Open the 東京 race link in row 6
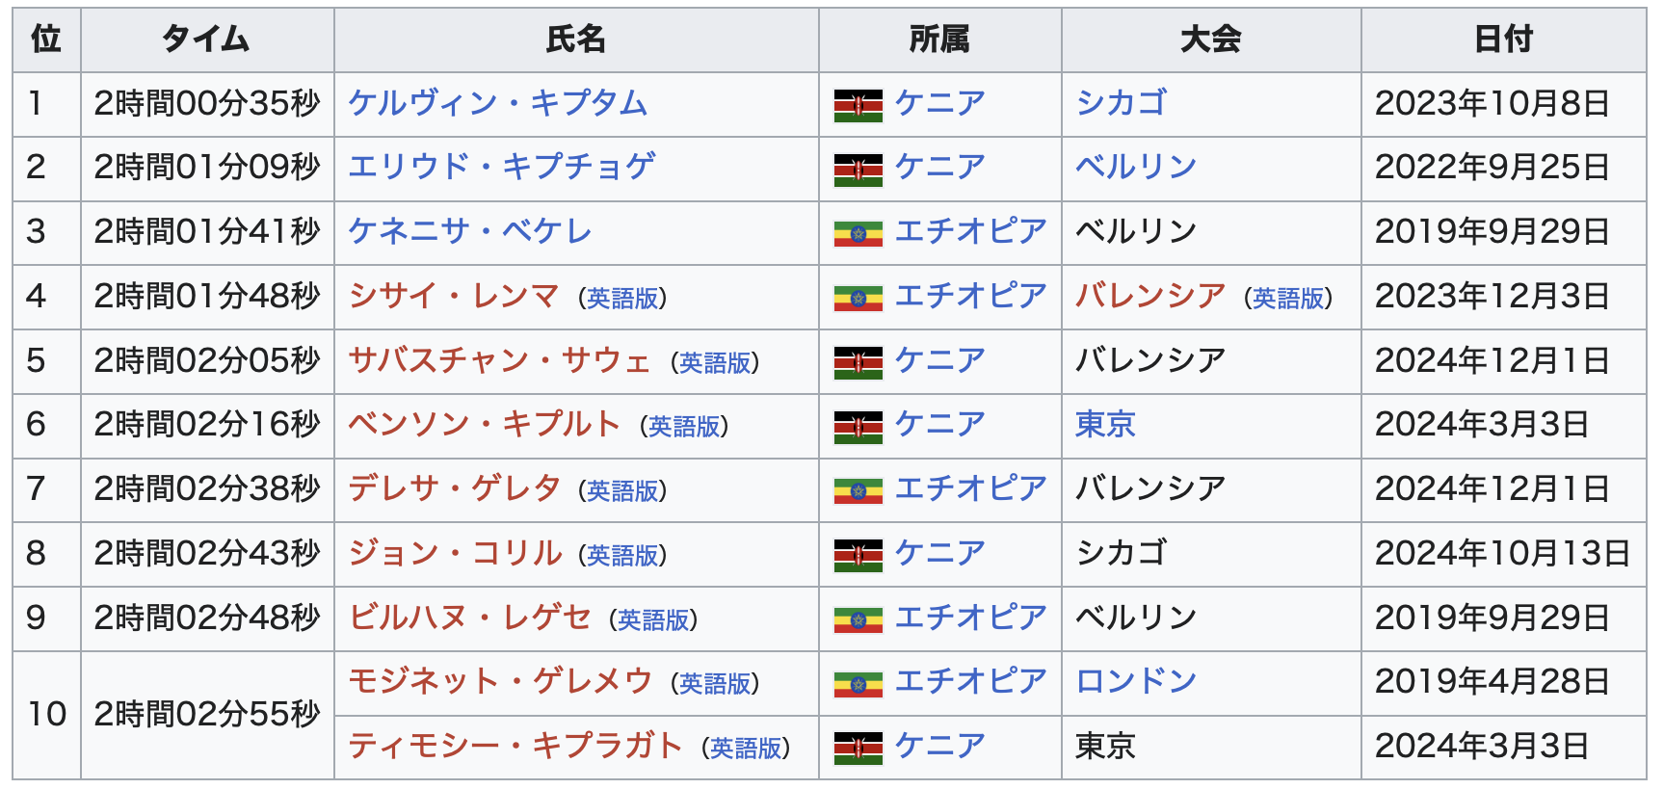Screen dimensions: 1664x789 pyautogui.click(x=1105, y=424)
